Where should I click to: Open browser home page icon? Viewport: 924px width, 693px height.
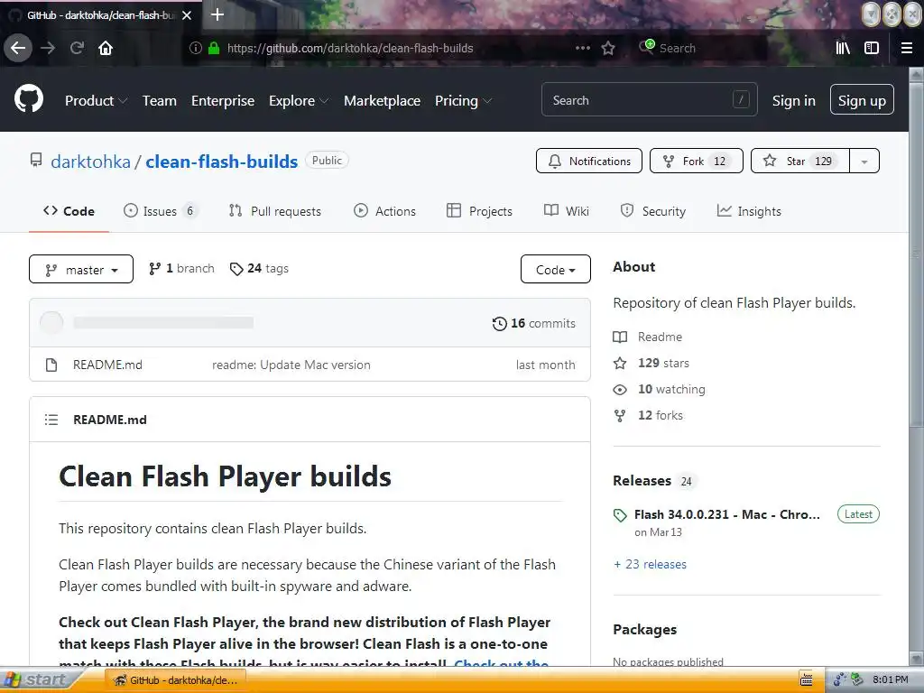point(106,48)
